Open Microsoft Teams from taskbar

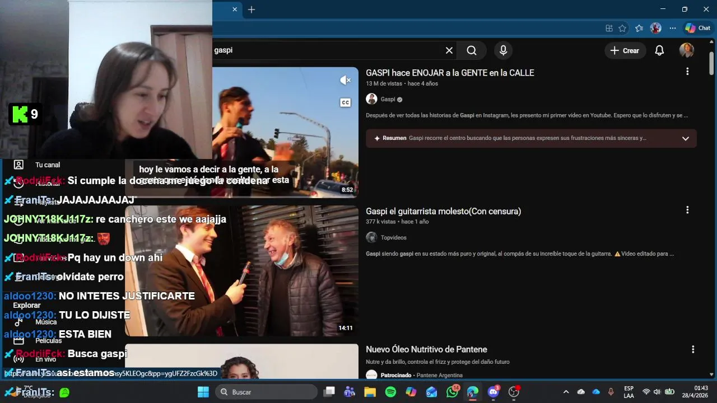point(350,392)
